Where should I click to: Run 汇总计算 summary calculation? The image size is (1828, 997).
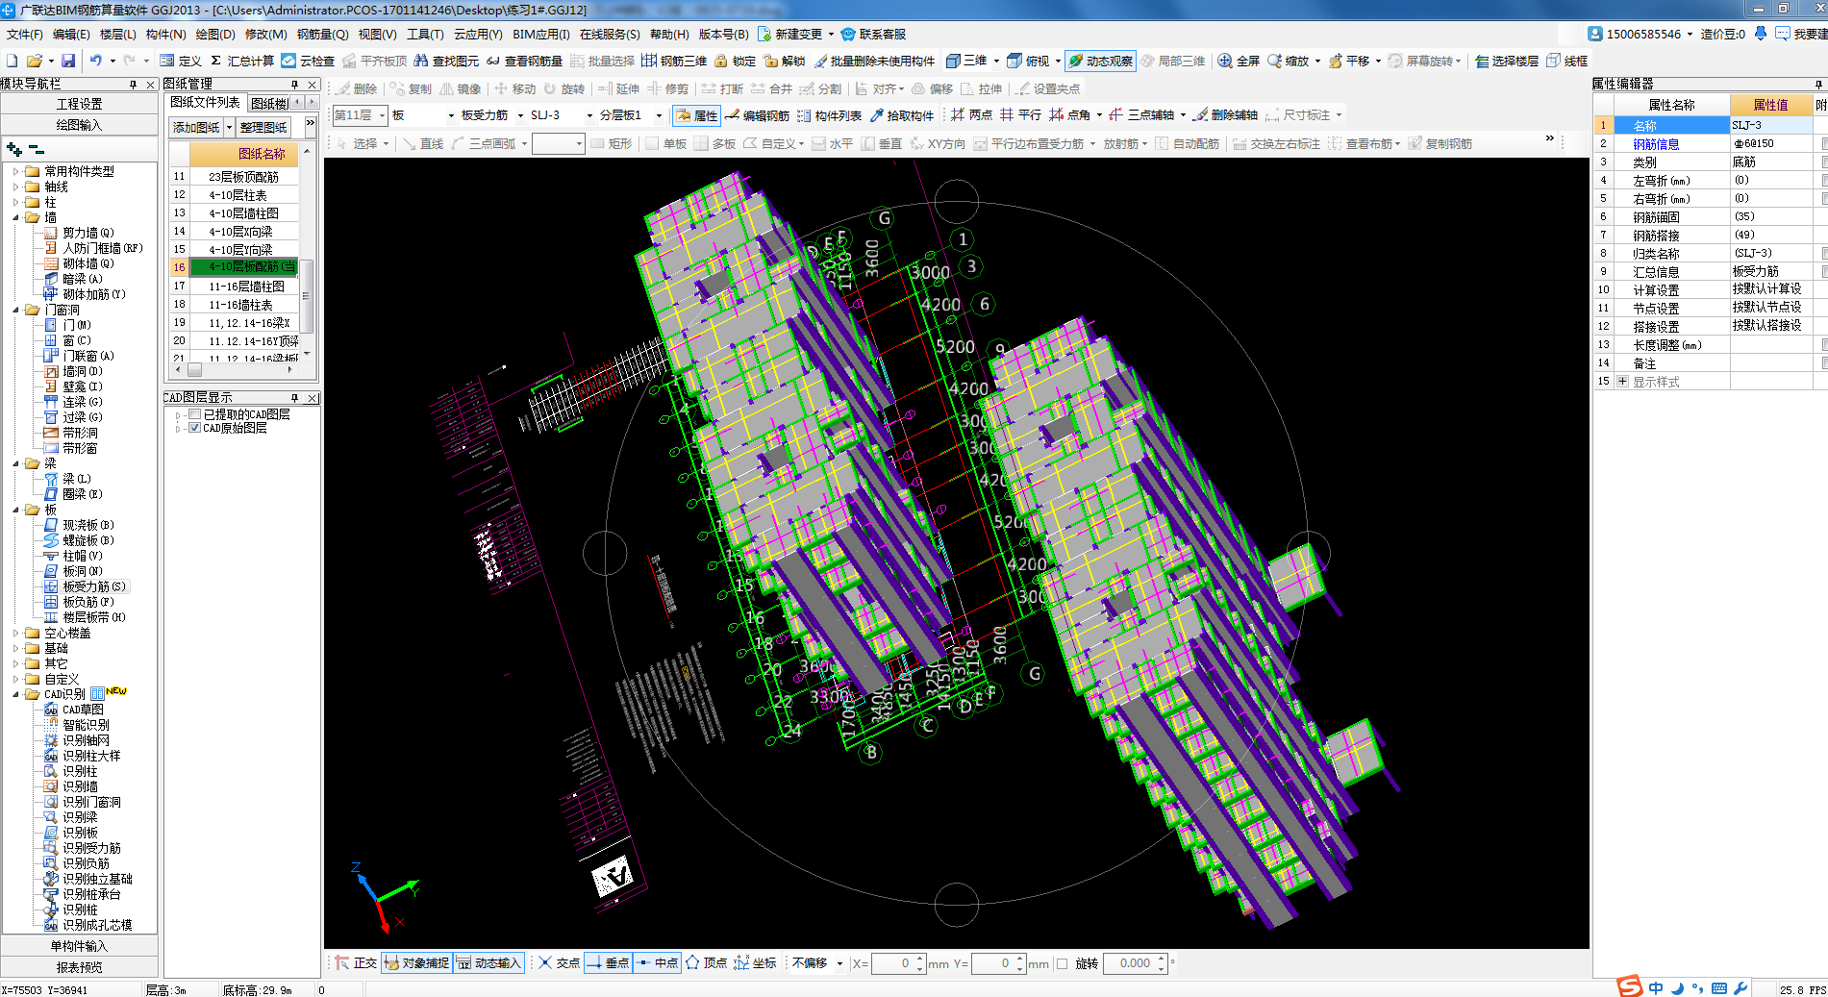(x=242, y=61)
